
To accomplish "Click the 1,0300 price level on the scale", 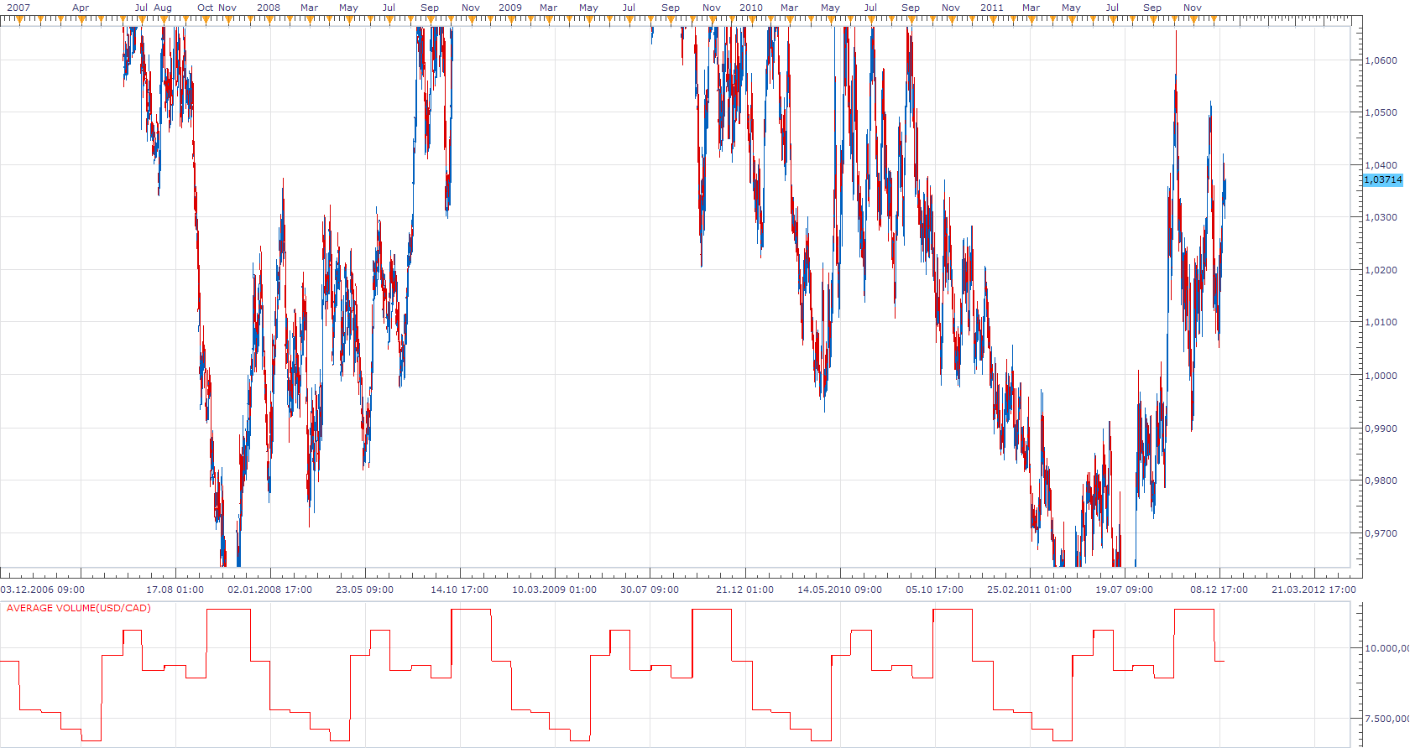I will coord(1381,218).
